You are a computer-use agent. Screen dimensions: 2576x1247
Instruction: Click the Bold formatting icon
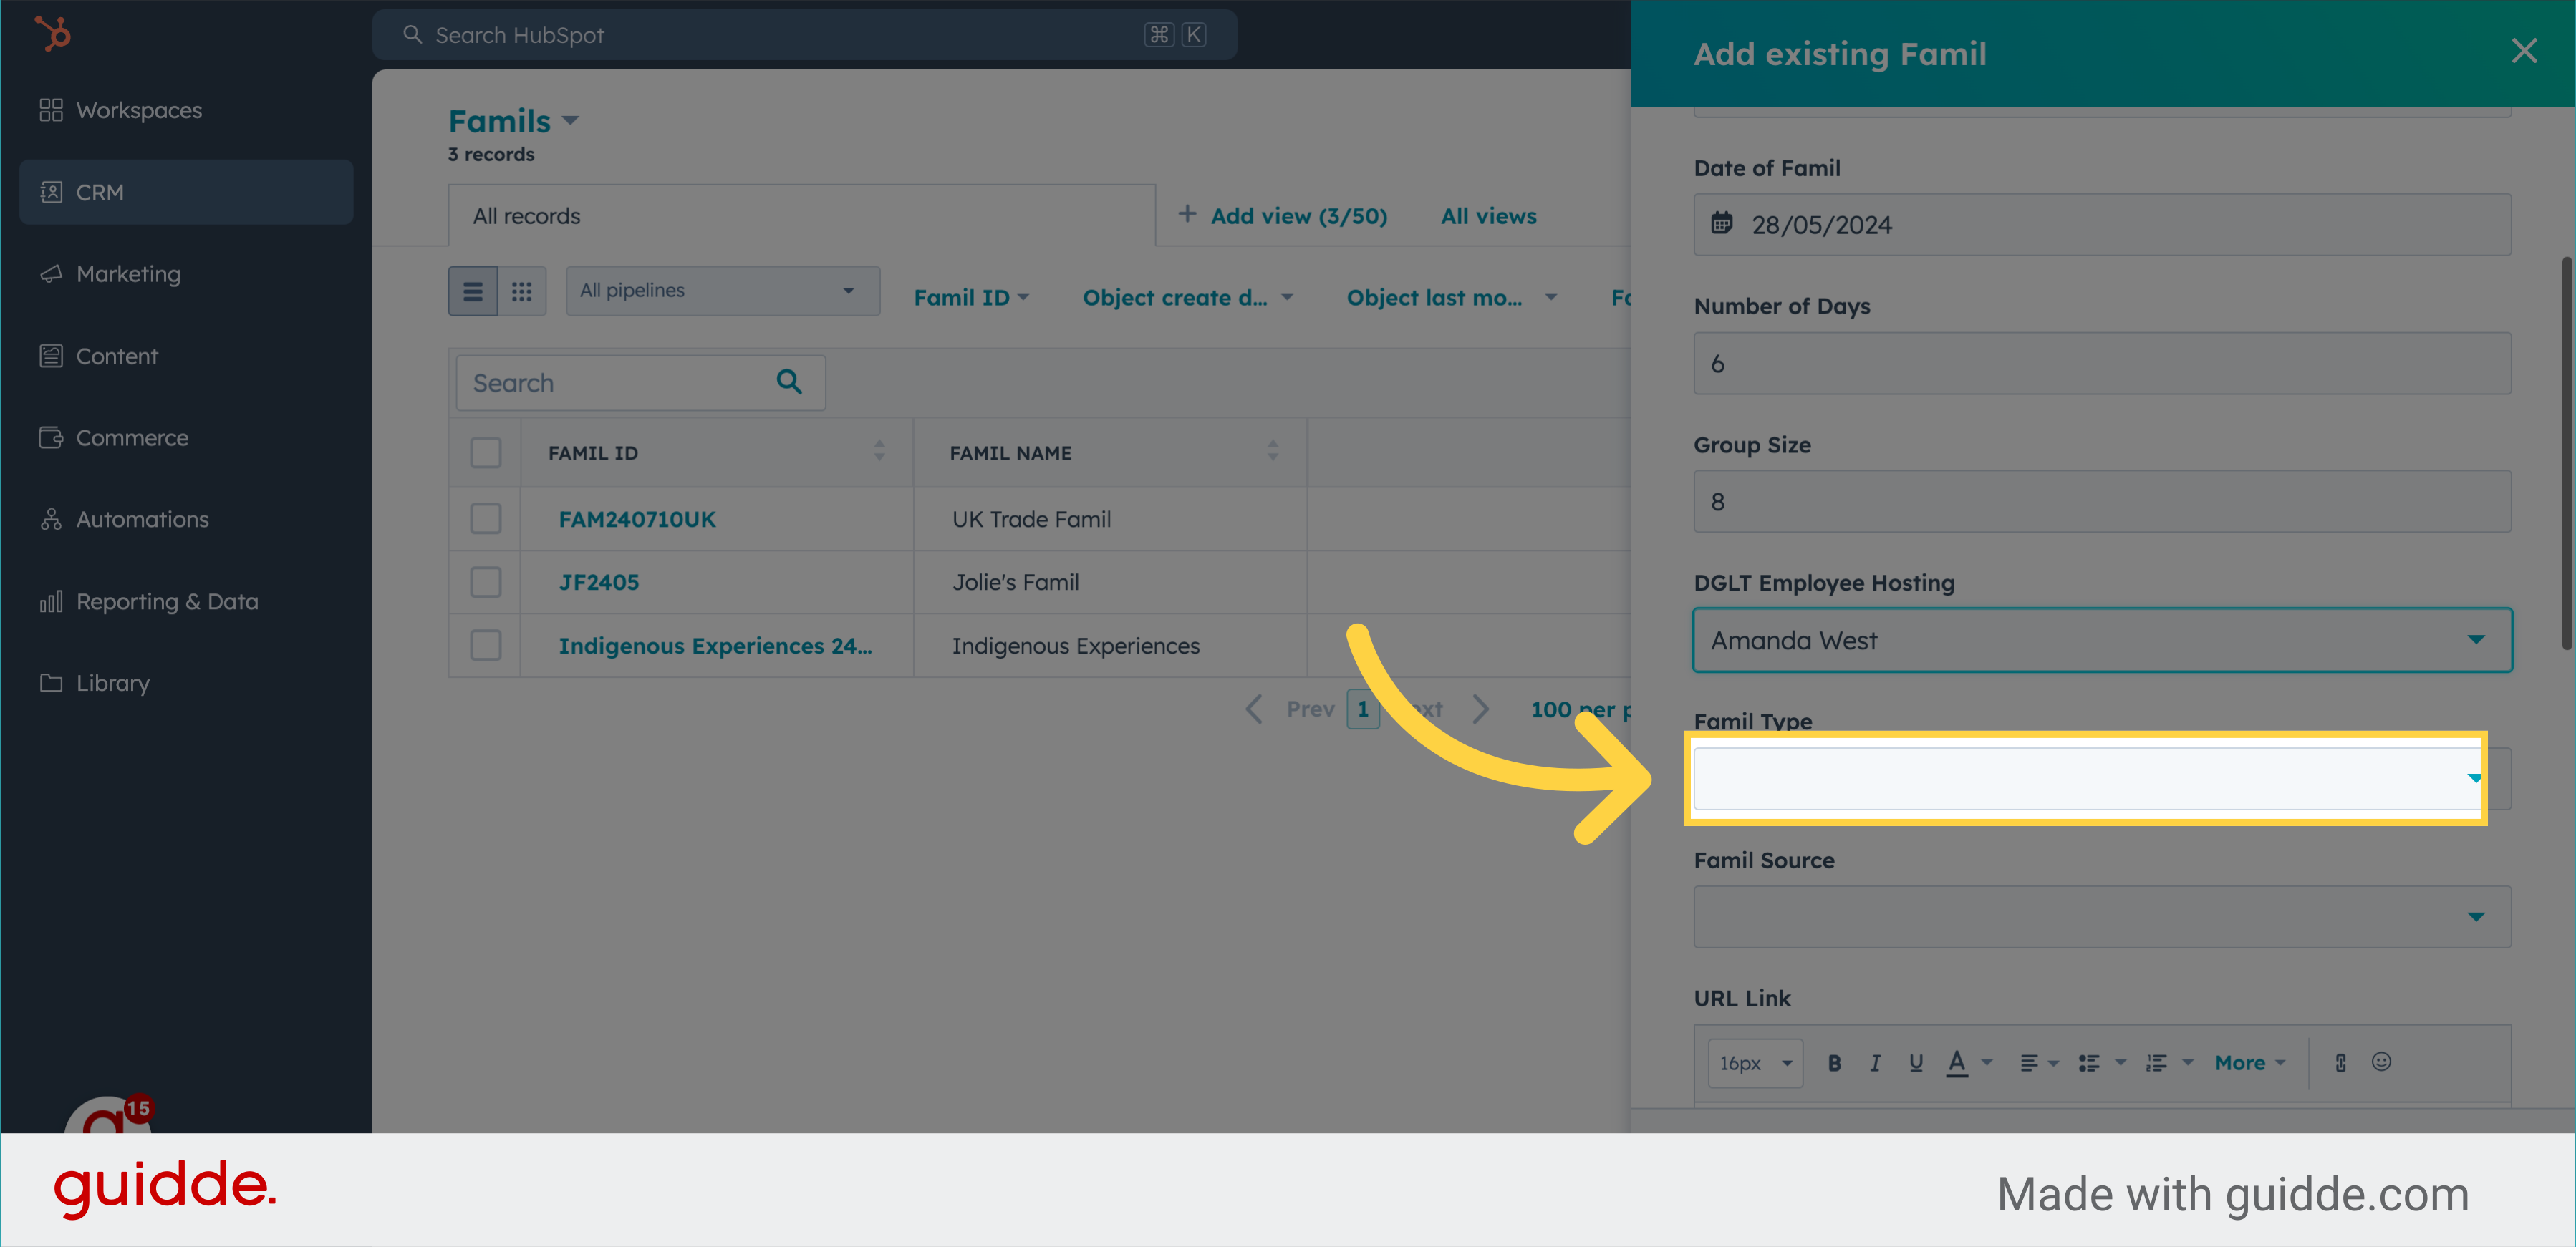coord(1833,1063)
